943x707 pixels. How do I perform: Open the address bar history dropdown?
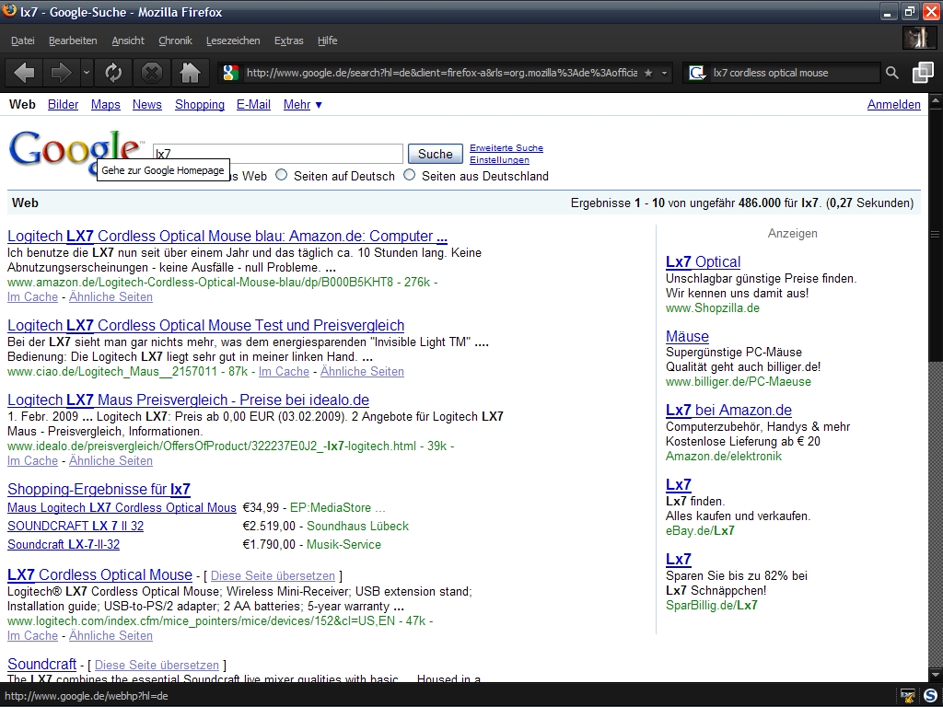[665, 73]
